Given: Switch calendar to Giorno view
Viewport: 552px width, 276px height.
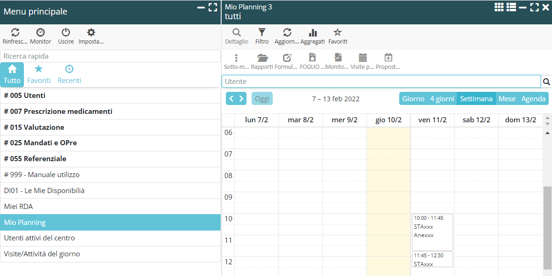Looking at the screenshot, I should (x=413, y=99).
